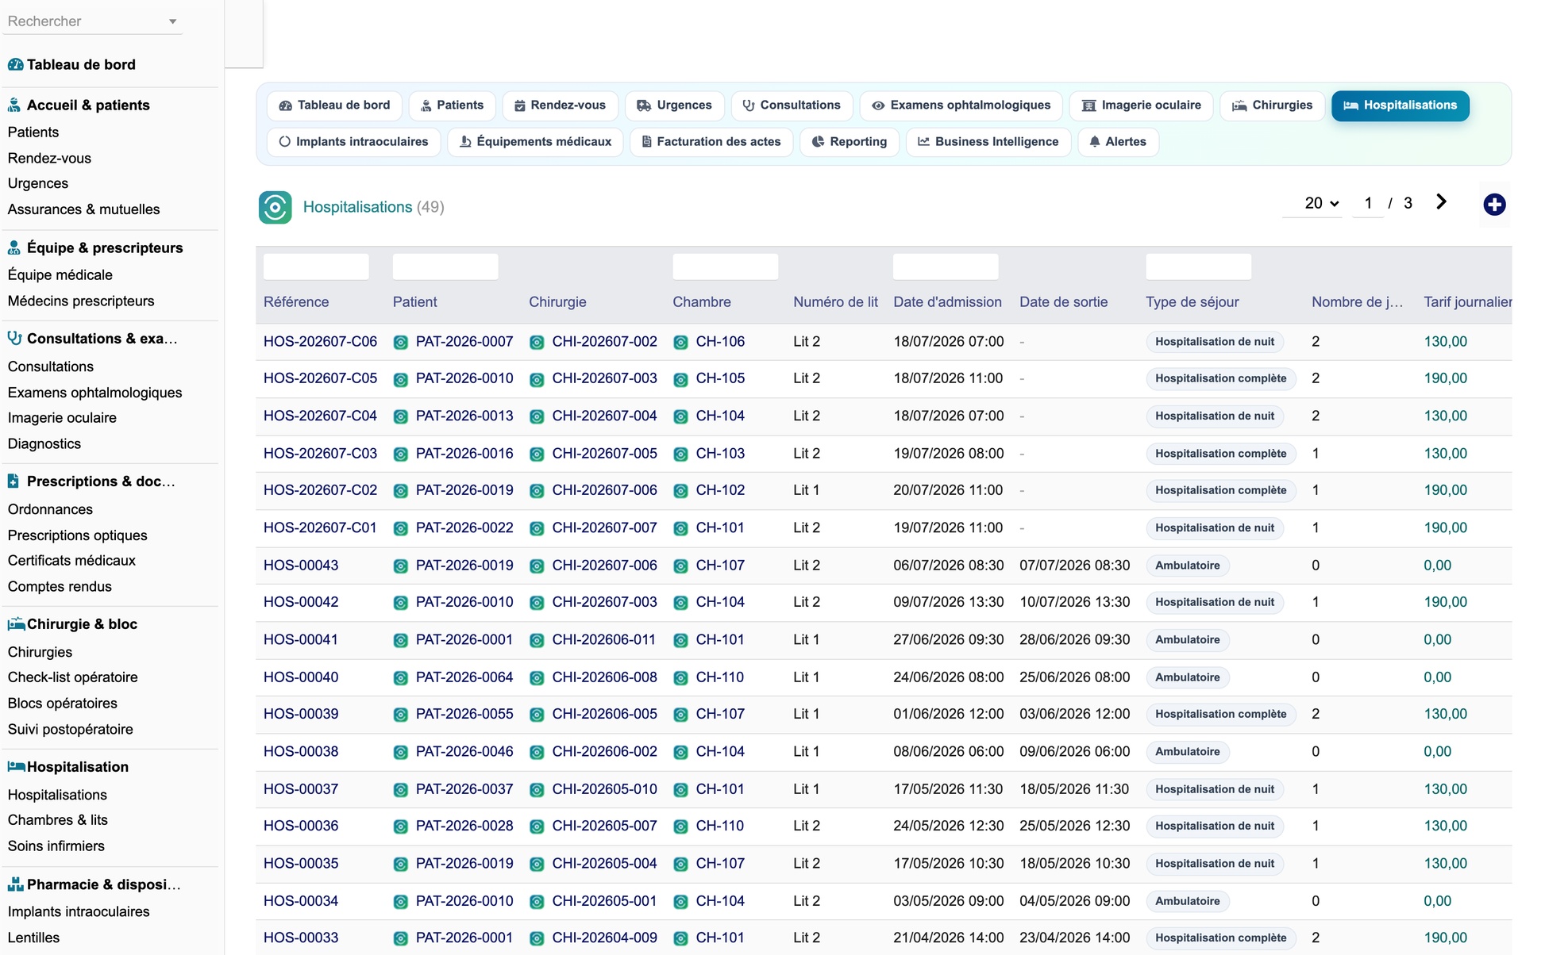Viewport: 1545px width, 955px height.
Task: Click surgery icon beside CHI-202605-001
Action: (x=537, y=902)
